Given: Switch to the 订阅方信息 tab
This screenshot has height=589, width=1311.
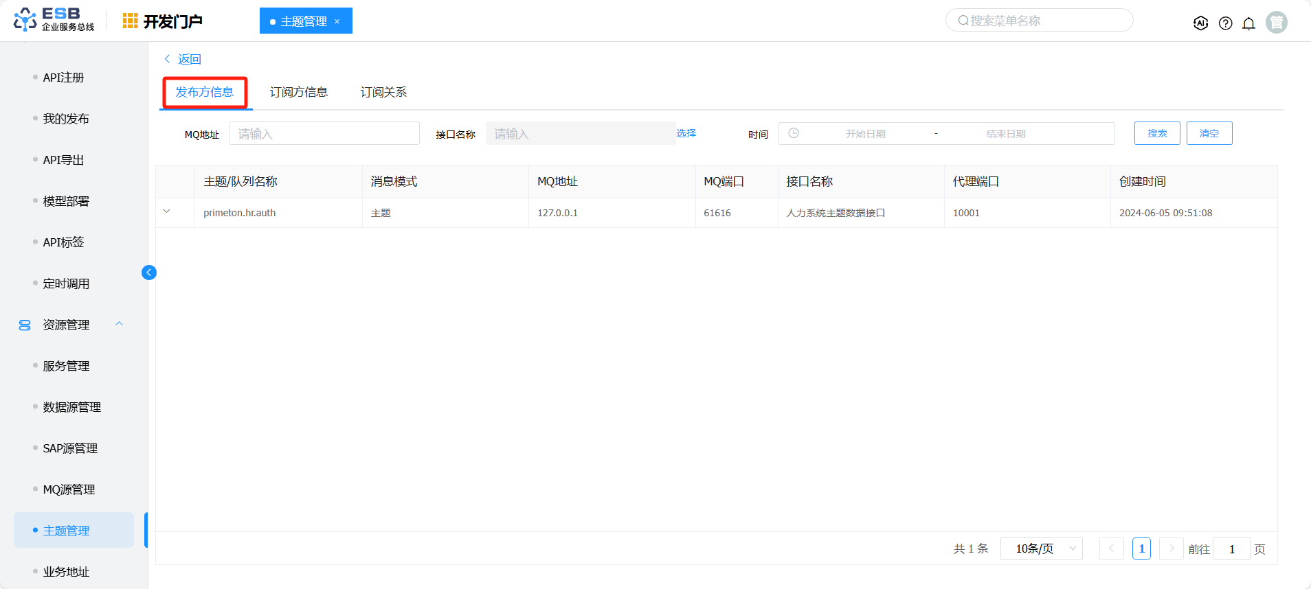Looking at the screenshot, I should click(298, 92).
